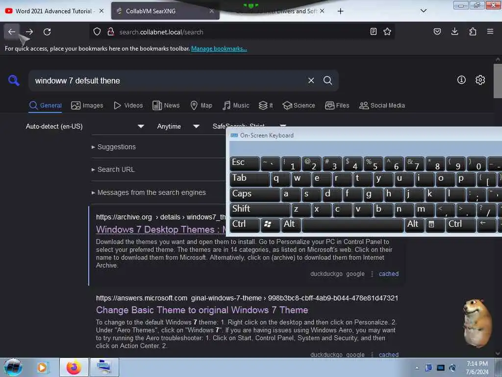This screenshot has width=502, height=377.
Task: Click the menu key on On-Screen Keyboard
Action: [435, 225]
